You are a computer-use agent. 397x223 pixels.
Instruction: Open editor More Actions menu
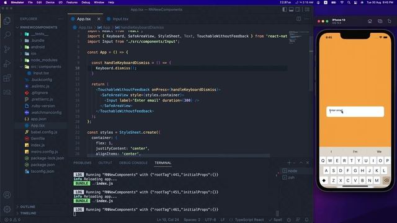tap(306, 19)
